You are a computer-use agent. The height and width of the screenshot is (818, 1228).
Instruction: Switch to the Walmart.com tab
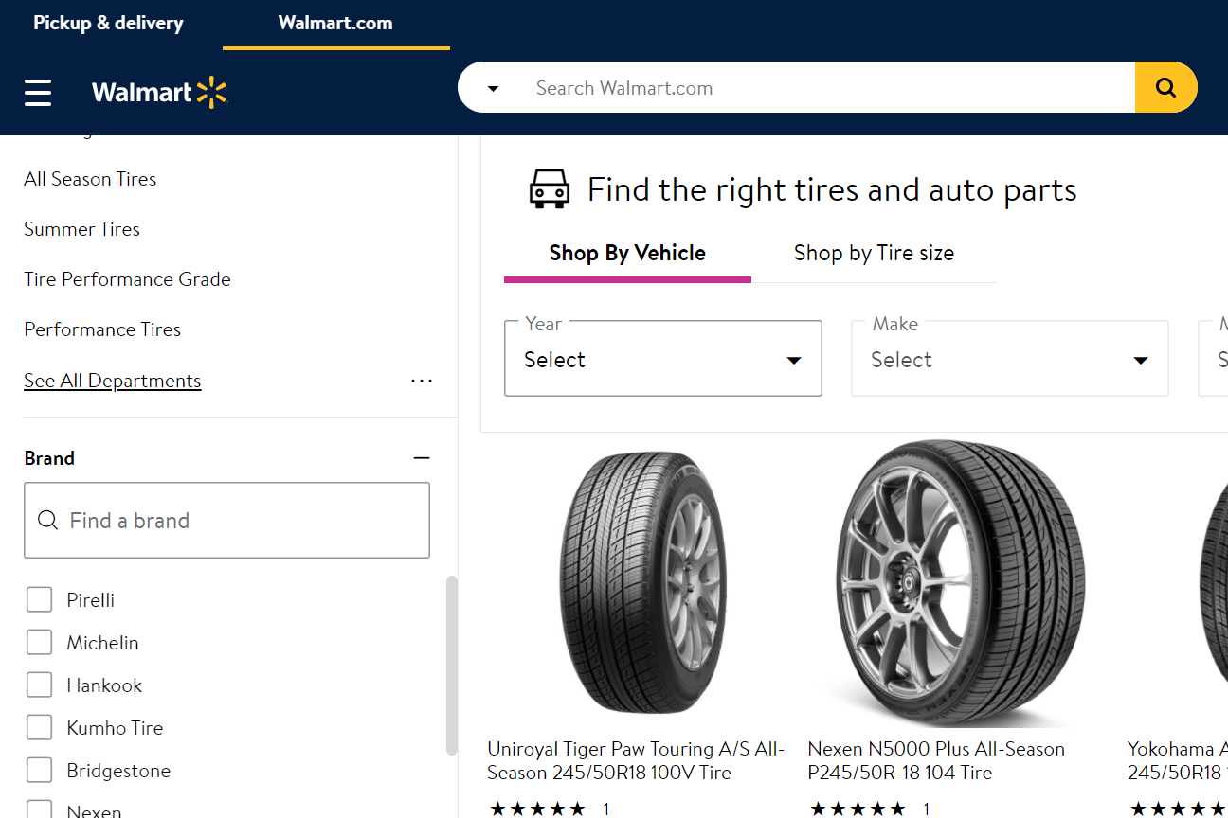tap(335, 23)
